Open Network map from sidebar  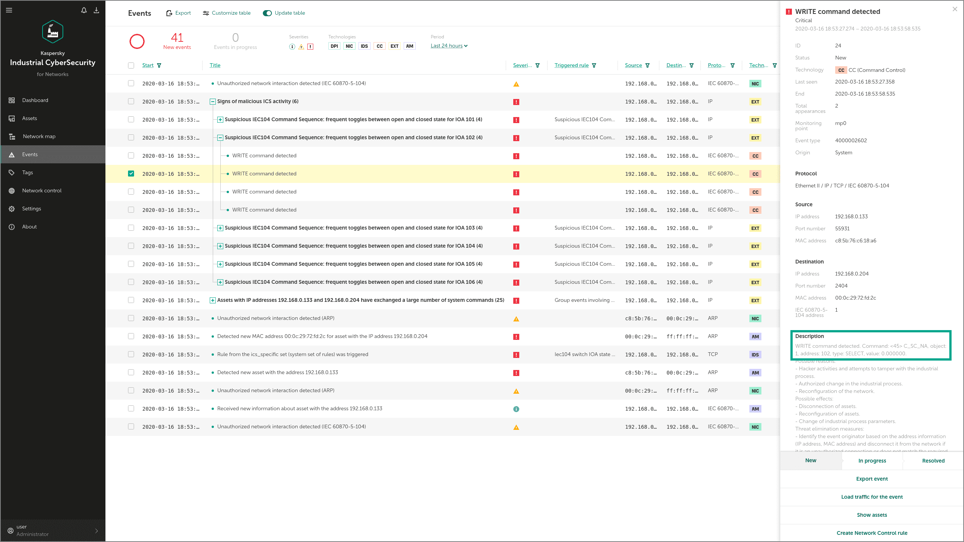pos(39,136)
